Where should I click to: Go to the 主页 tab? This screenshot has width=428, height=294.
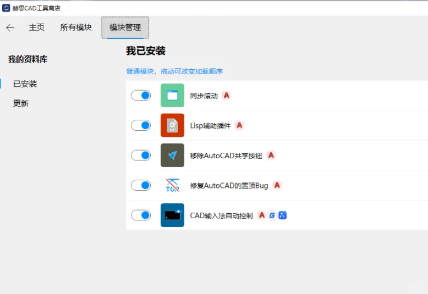pos(36,27)
